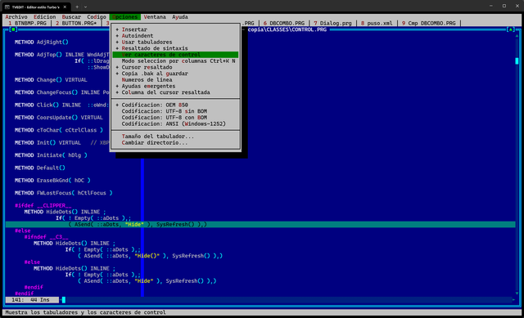Click the #ifdef __CLIPPER__ line
This screenshot has height=318, width=524.
click(x=43, y=205)
